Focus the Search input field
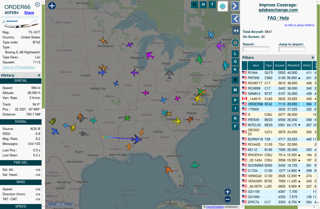320x209 pixels. point(256,49)
